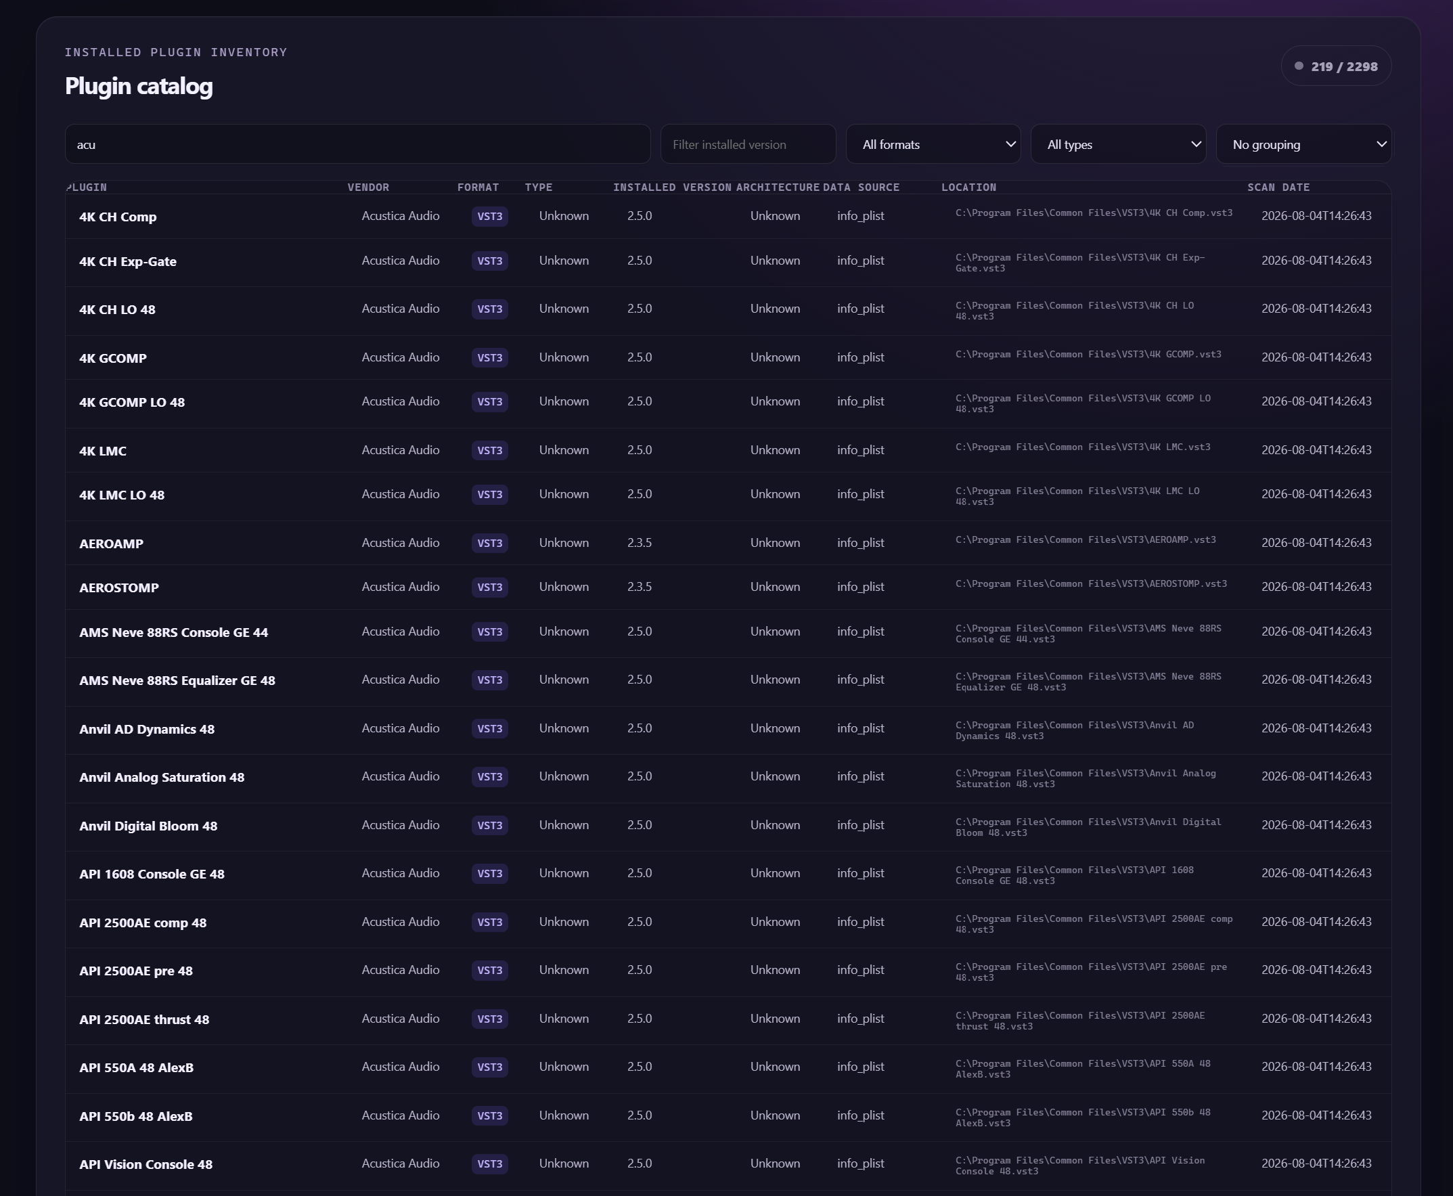
Task: Select the API 550A 48 AlexB name
Action: 137,1068
